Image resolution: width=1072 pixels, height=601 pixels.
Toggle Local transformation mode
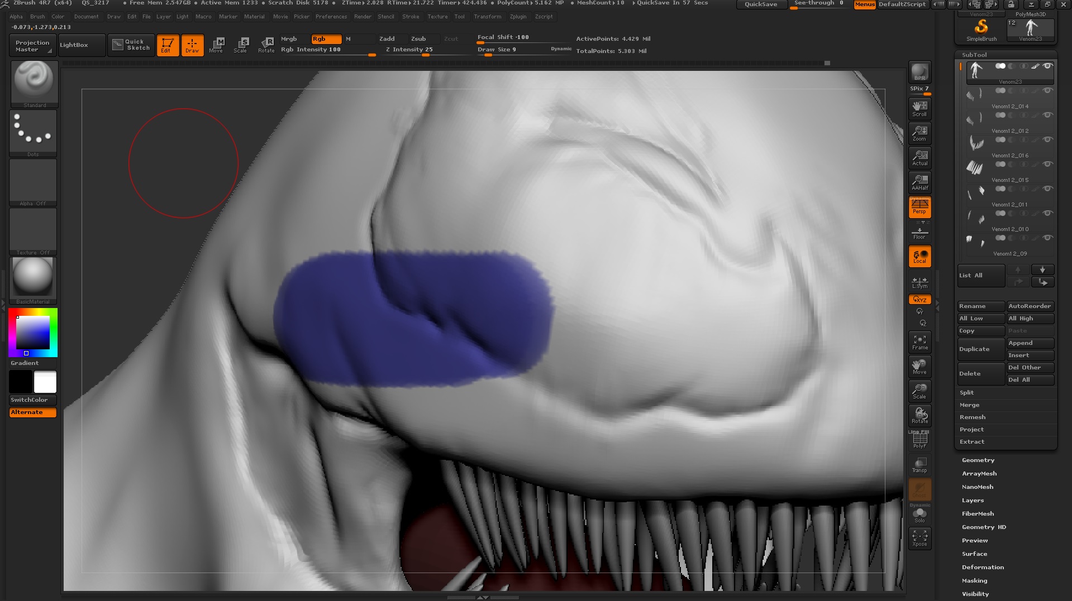tap(919, 256)
